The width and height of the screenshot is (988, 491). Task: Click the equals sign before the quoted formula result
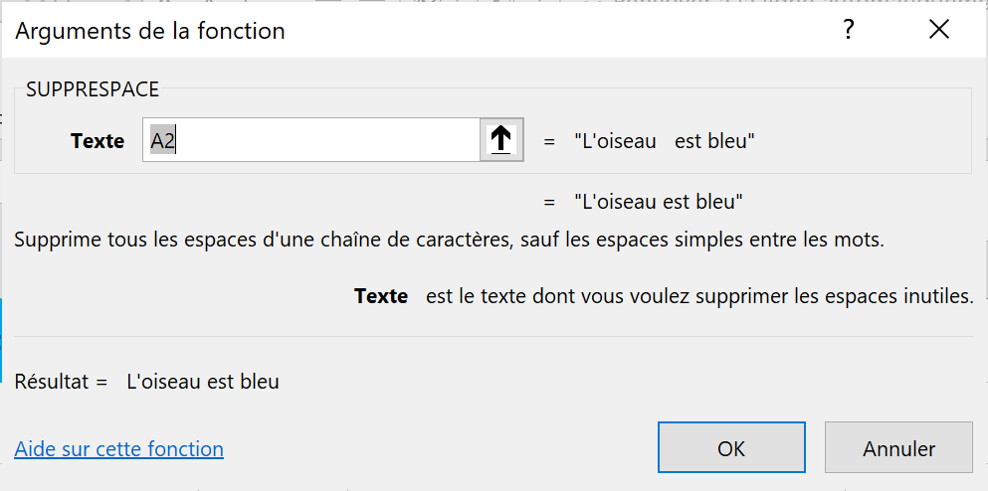pos(549,202)
